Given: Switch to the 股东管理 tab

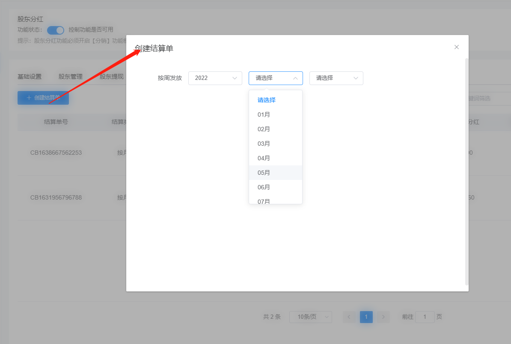Looking at the screenshot, I should [70, 76].
